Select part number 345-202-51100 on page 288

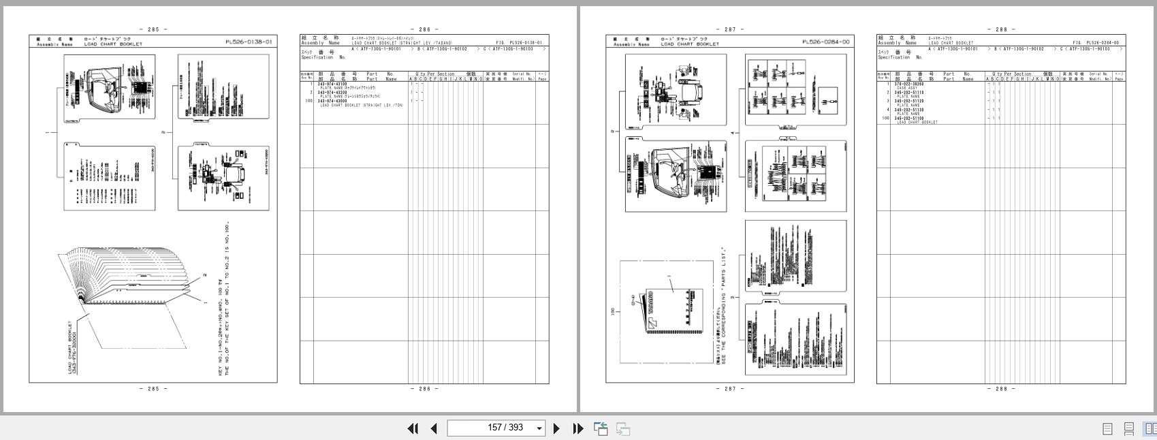909,118
